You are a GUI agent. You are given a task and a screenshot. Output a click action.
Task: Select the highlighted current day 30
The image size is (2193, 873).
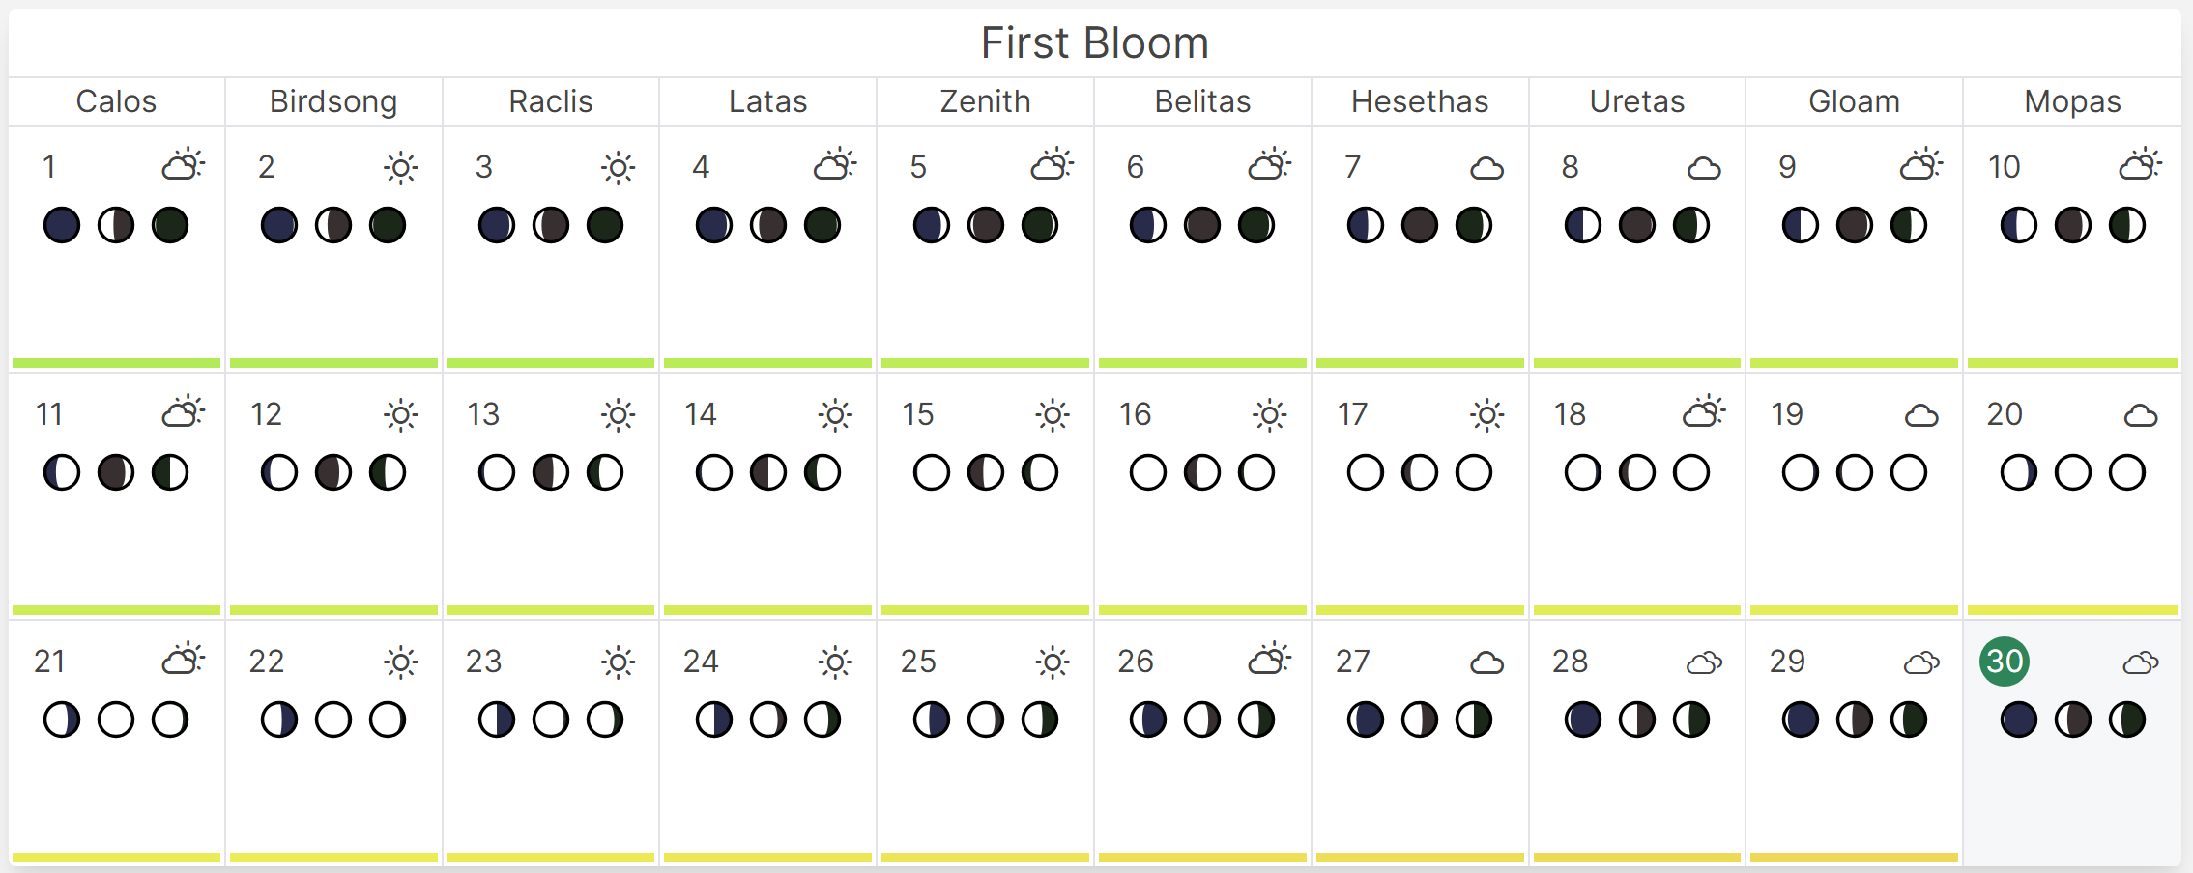click(2004, 662)
